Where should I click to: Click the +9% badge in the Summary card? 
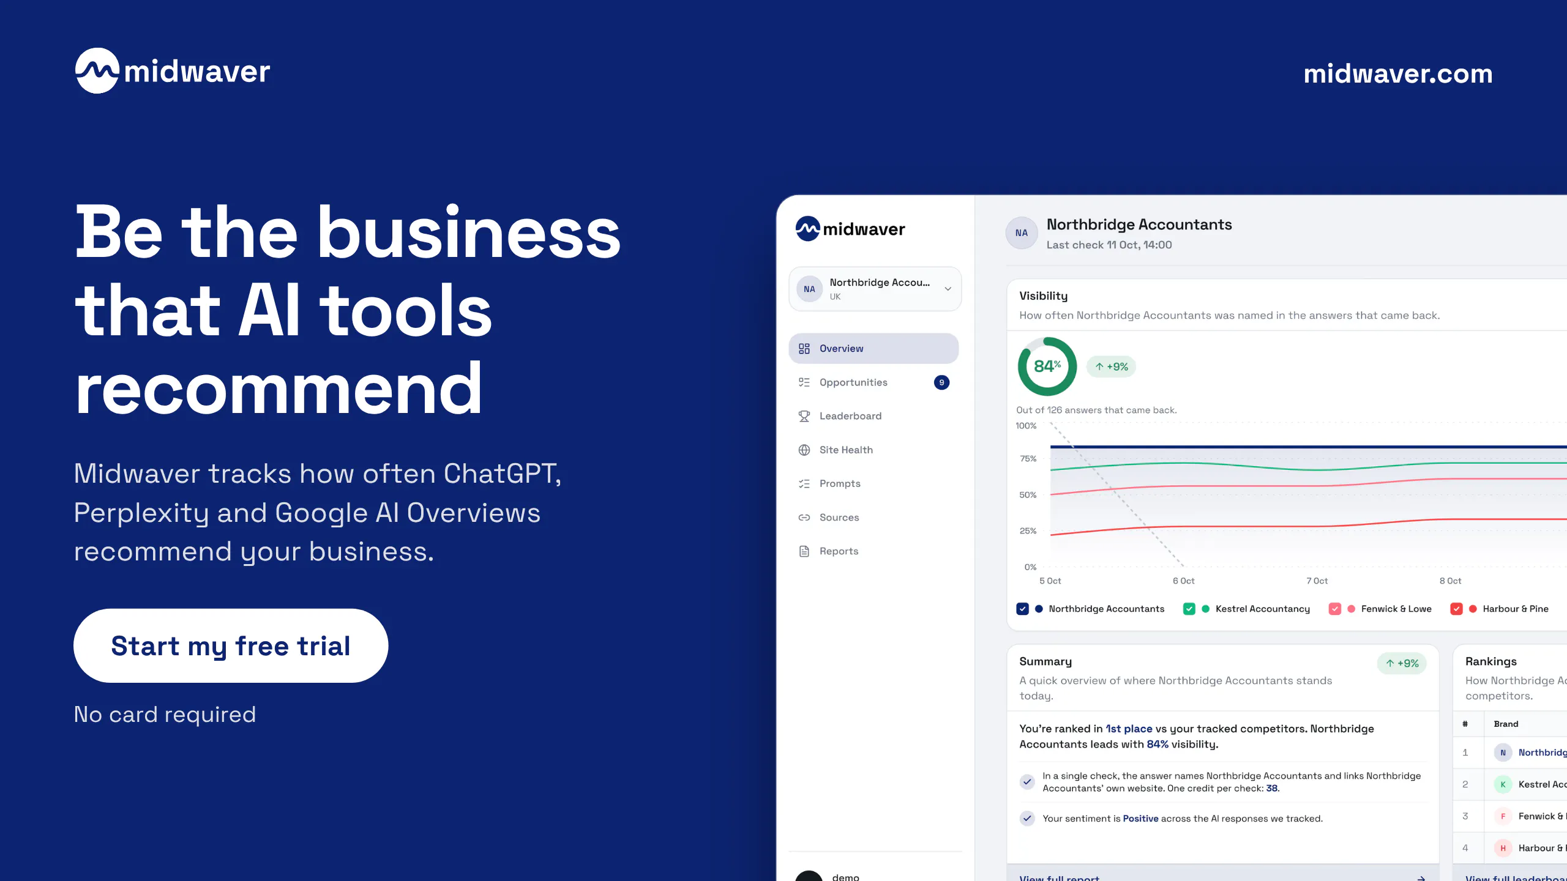tap(1402, 663)
